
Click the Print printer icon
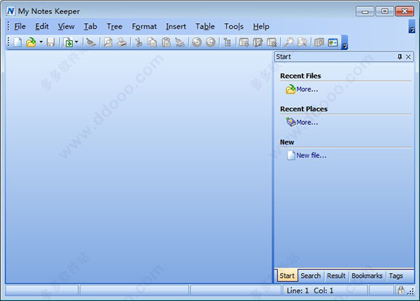[x=122, y=42]
